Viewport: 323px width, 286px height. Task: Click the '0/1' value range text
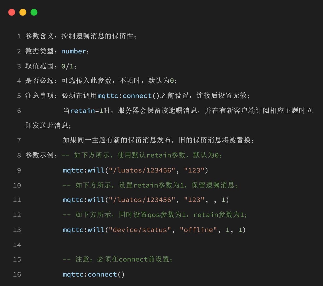point(67,66)
